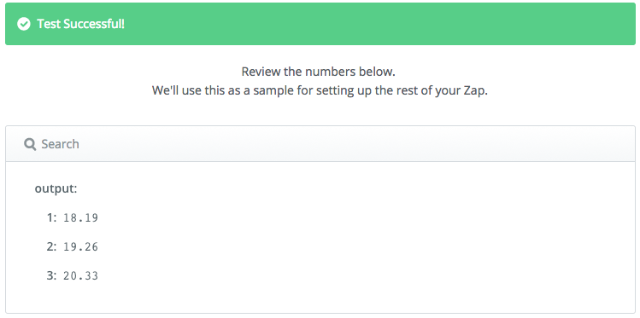640x318 pixels.
Task: Click the key label "1:"
Action: point(51,218)
